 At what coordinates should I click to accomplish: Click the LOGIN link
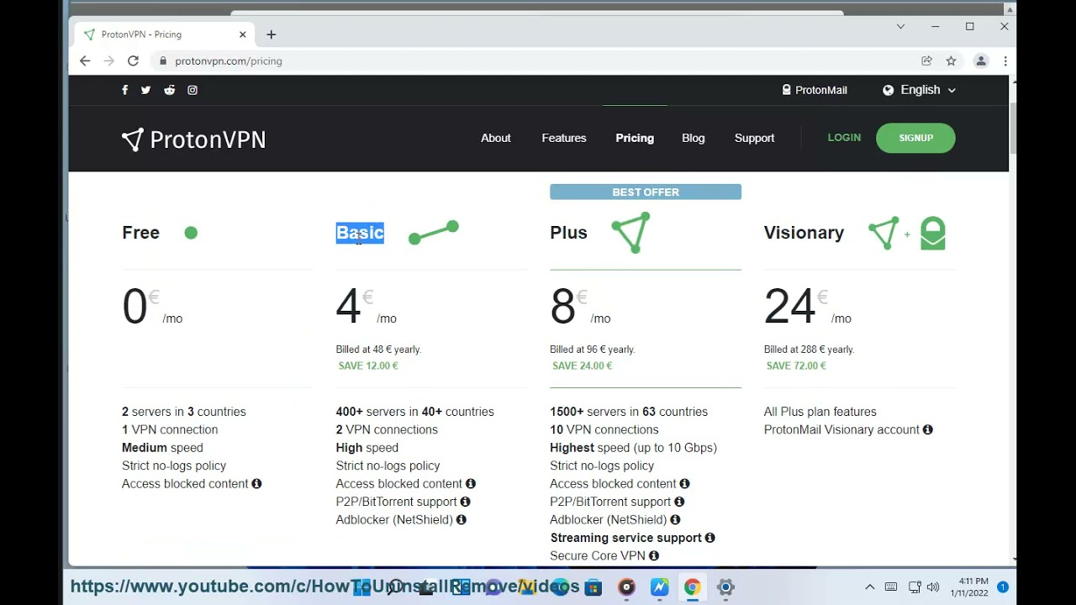pos(844,138)
